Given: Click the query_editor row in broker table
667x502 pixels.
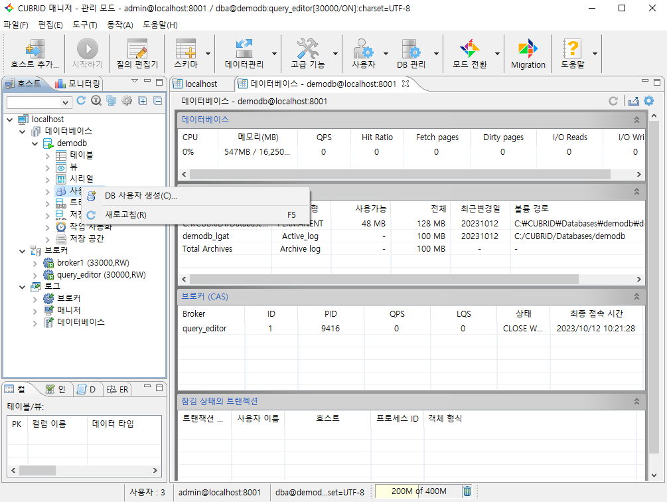Looking at the screenshot, I should click(411, 329).
